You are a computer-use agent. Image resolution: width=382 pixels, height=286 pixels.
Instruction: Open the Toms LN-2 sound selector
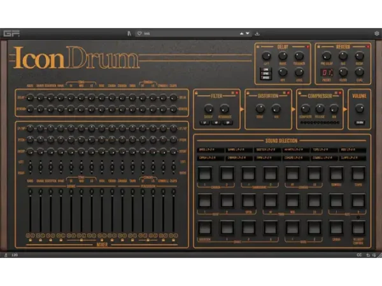coord(324,150)
